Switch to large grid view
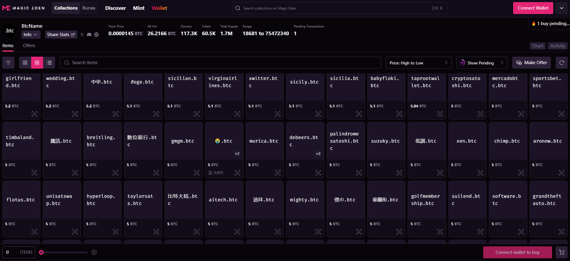The image size is (570, 261). (x=25, y=63)
